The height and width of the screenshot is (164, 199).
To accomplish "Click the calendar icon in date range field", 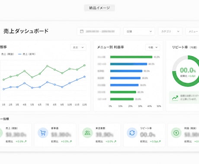I will tap(82, 31).
